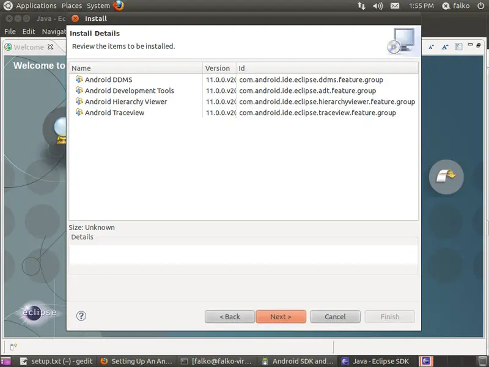Image resolution: width=489 pixels, height=367 pixels.
Task: Open the falko user menu
Action: [456, 6]
